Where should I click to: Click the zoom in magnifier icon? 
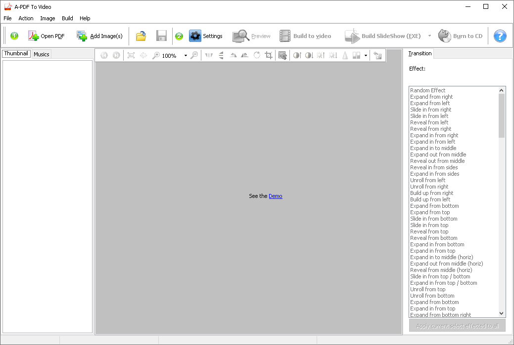click(x=156, y=55)
